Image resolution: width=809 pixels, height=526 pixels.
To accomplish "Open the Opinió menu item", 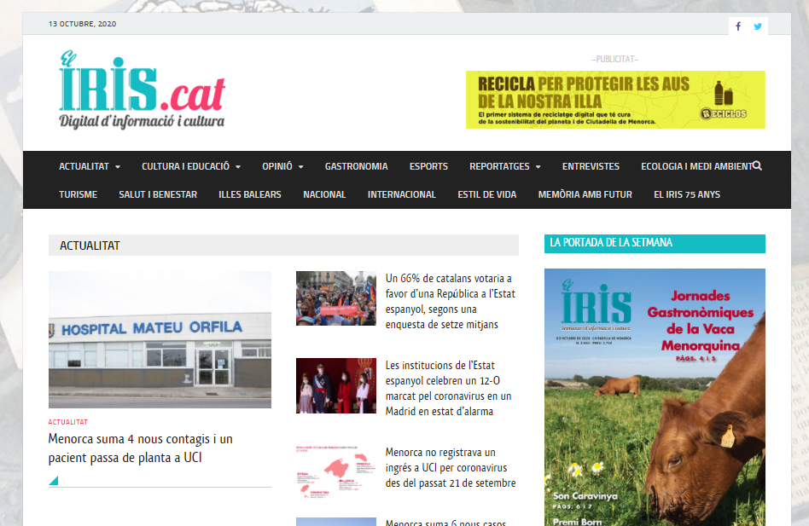I will (x=277, y=166).
